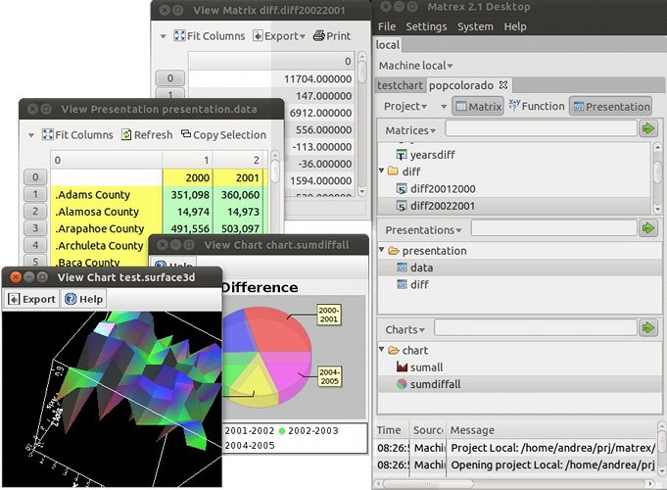667x490 pixels.
Task: Toggle the Function view button
Action: pos(536,106)
